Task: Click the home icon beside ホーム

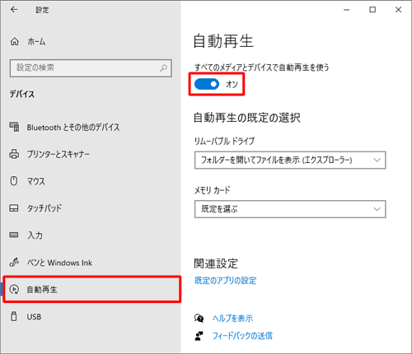Action: (x=15, y=42)
